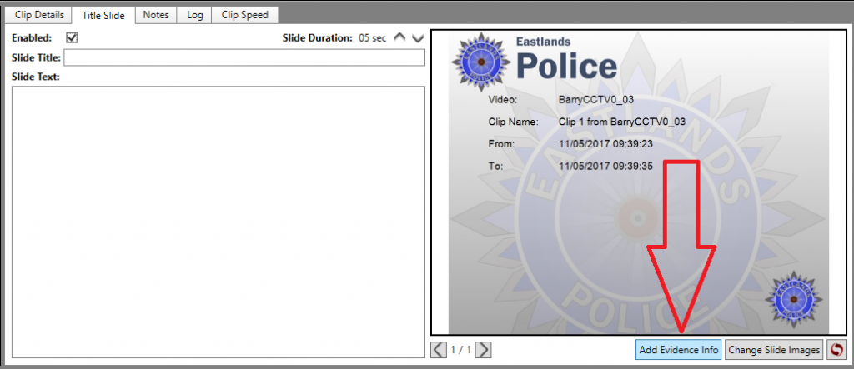Increase slide duration with up arrow
Screen dimensions: 854x369
(x=399, y=38)
